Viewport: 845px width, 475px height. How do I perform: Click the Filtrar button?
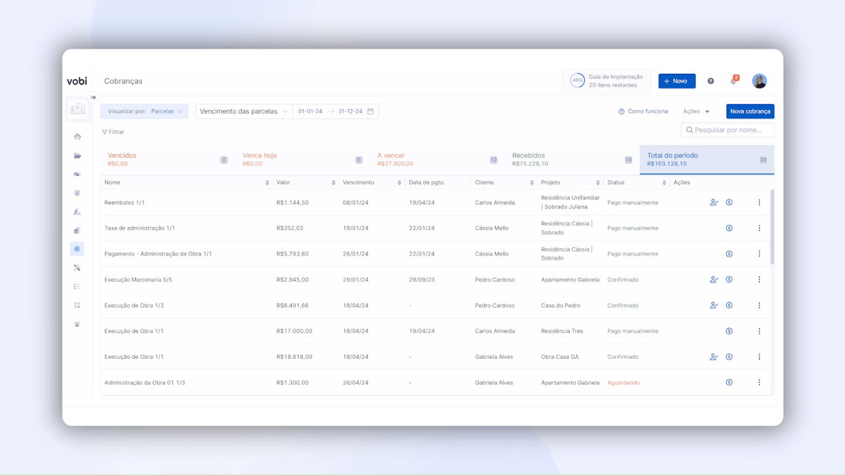(114, 132)
